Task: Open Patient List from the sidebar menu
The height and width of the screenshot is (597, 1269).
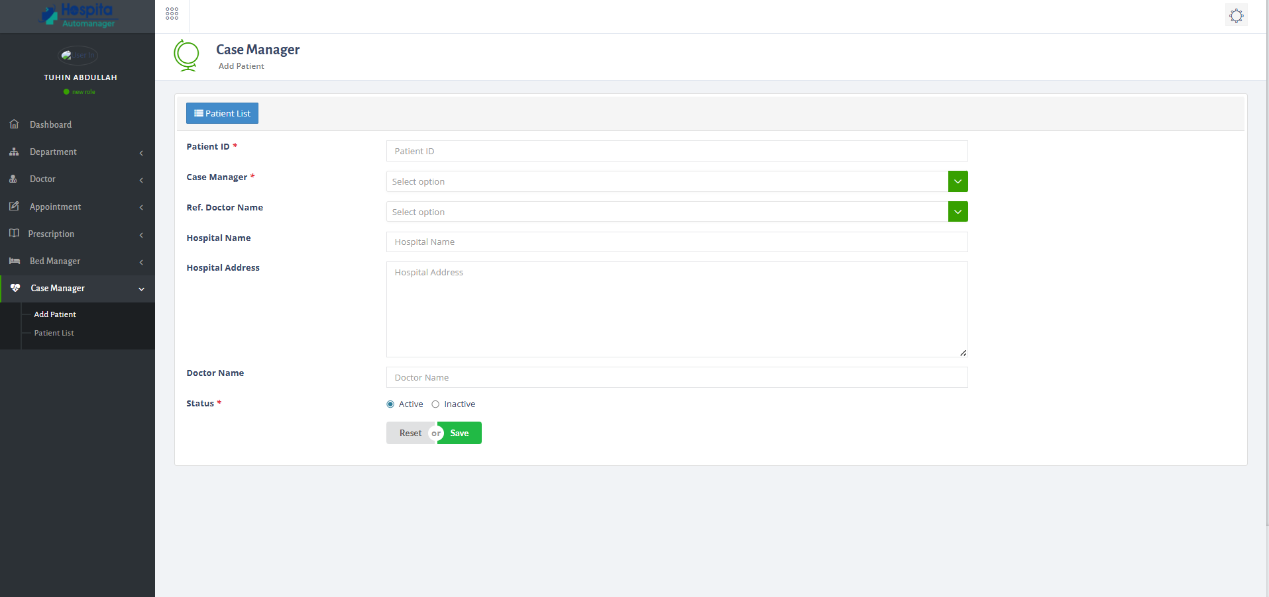Action: 53,333
